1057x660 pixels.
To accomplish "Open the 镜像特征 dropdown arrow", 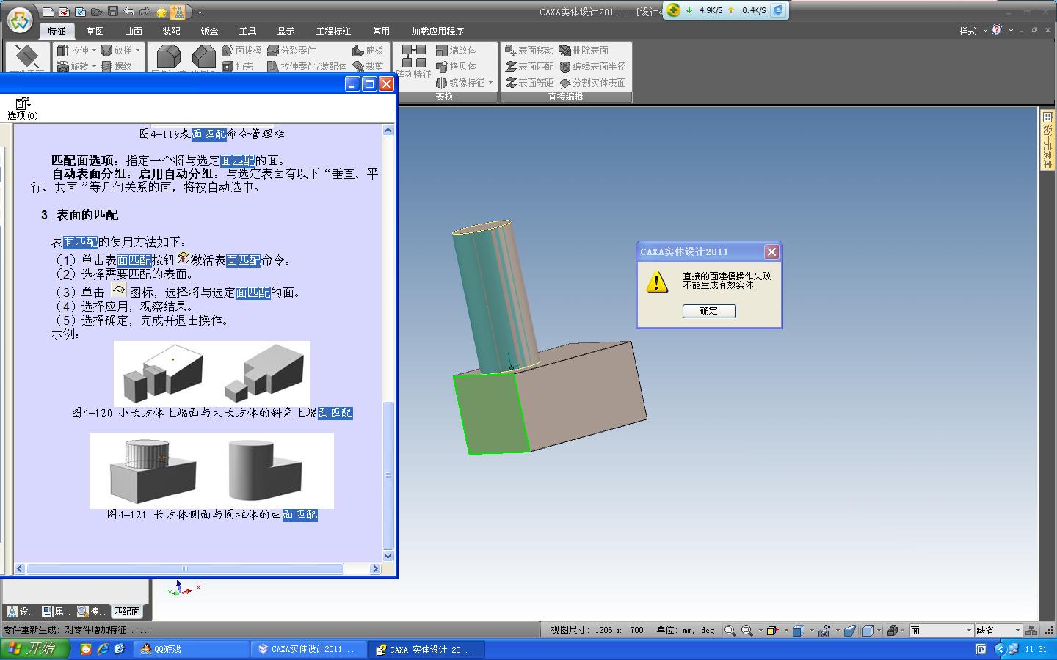I will tap(490, 82).
